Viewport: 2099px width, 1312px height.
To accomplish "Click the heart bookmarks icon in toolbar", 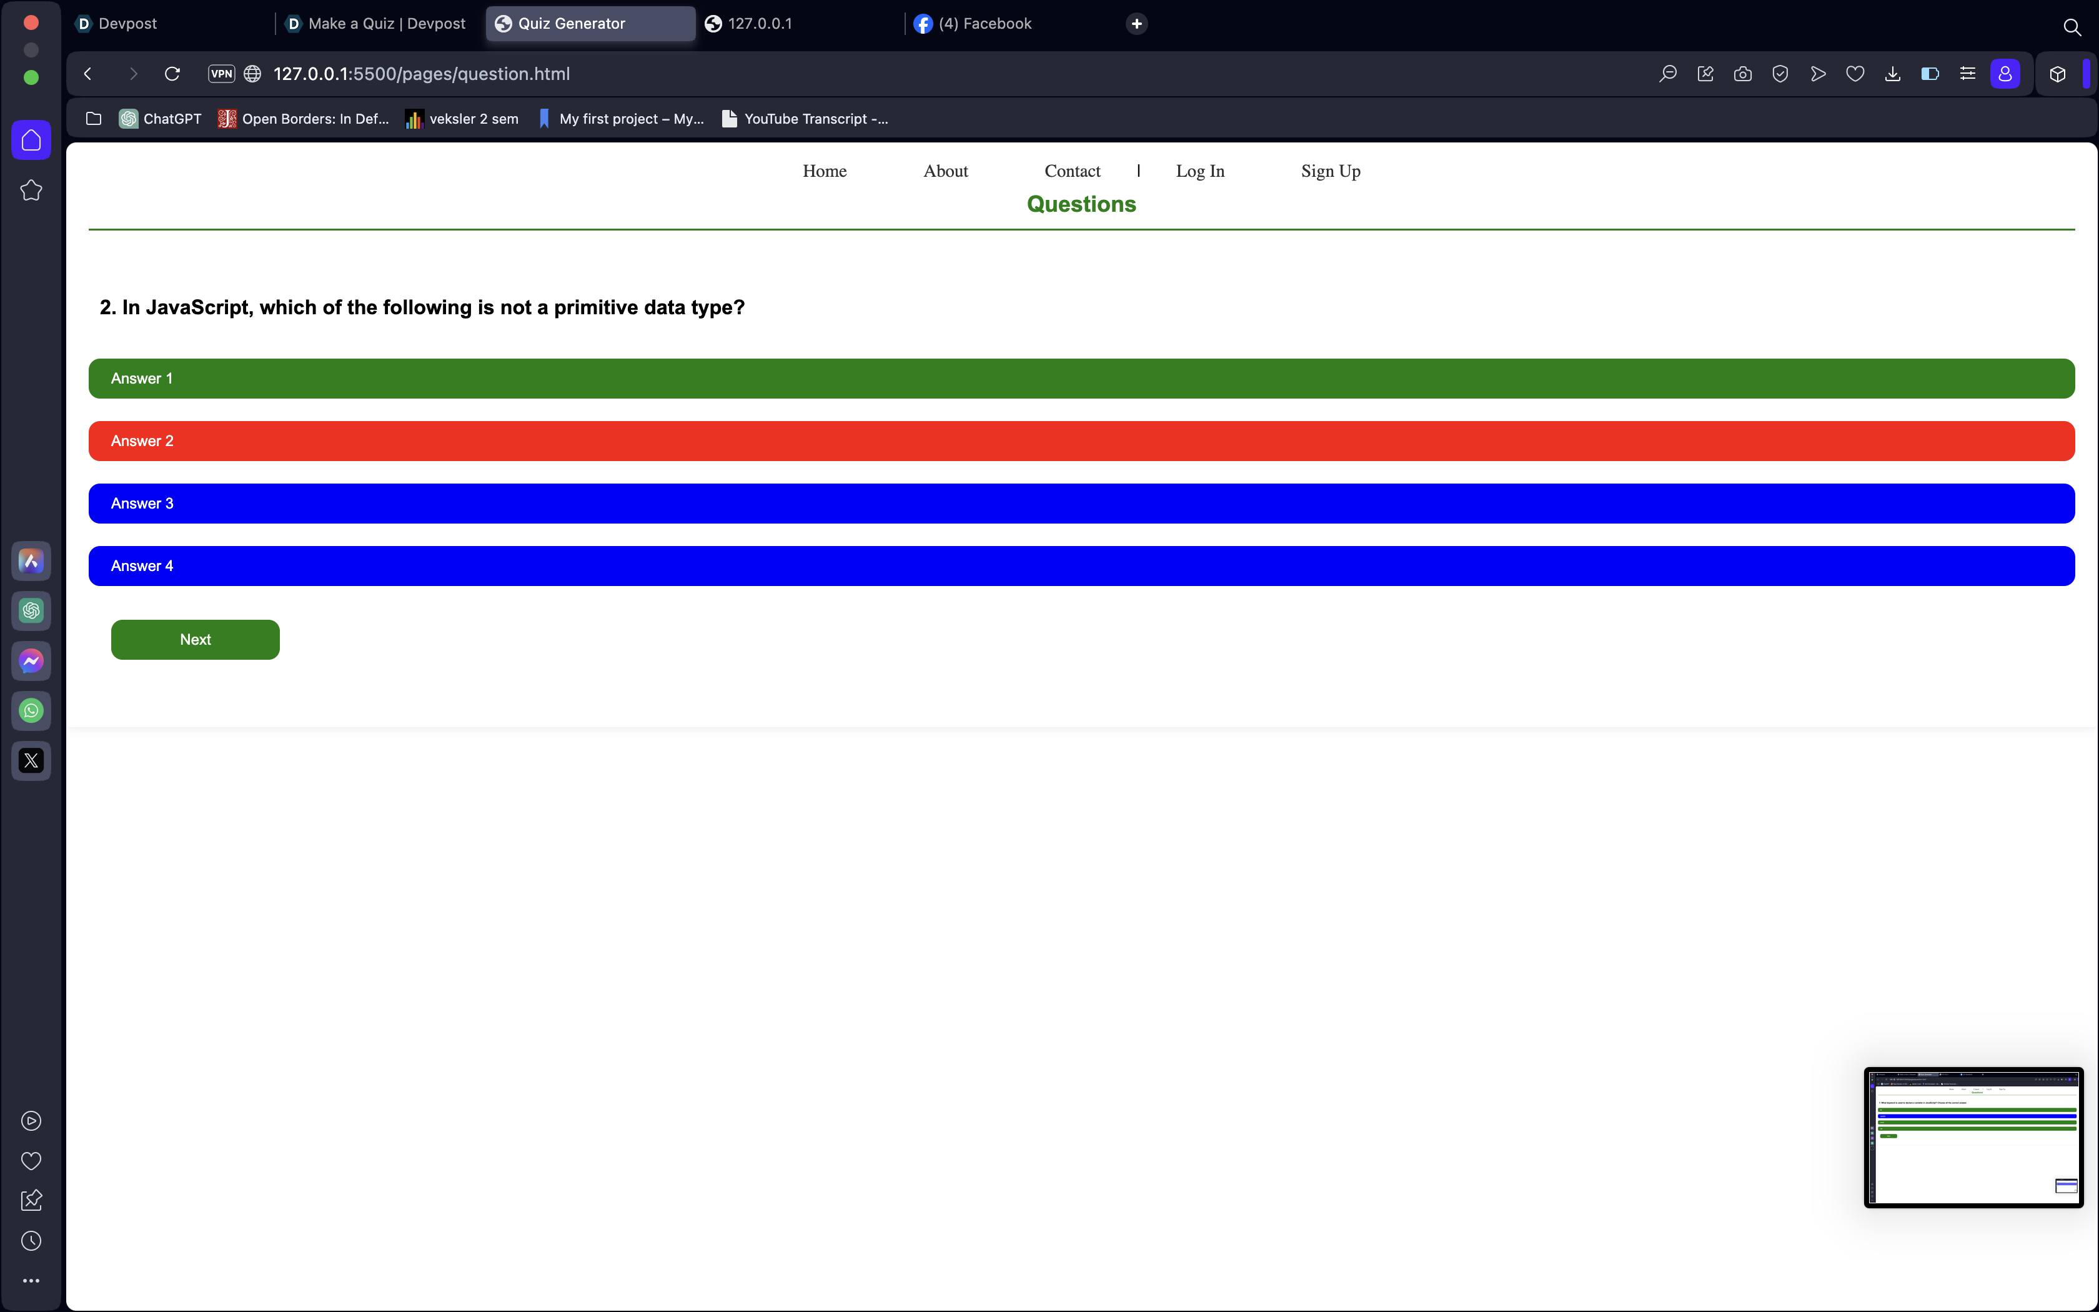I will click(1855, 74).
